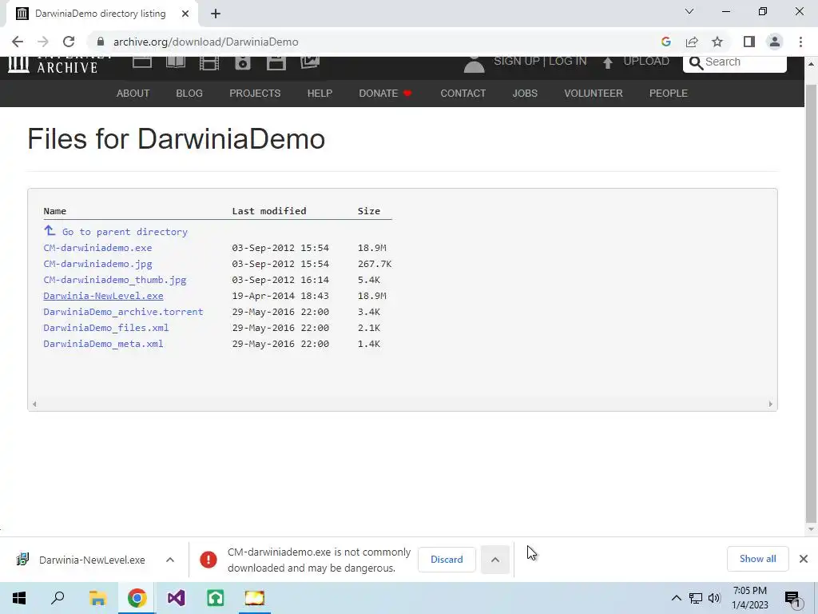Open the HELP menu item

point(320,94)
